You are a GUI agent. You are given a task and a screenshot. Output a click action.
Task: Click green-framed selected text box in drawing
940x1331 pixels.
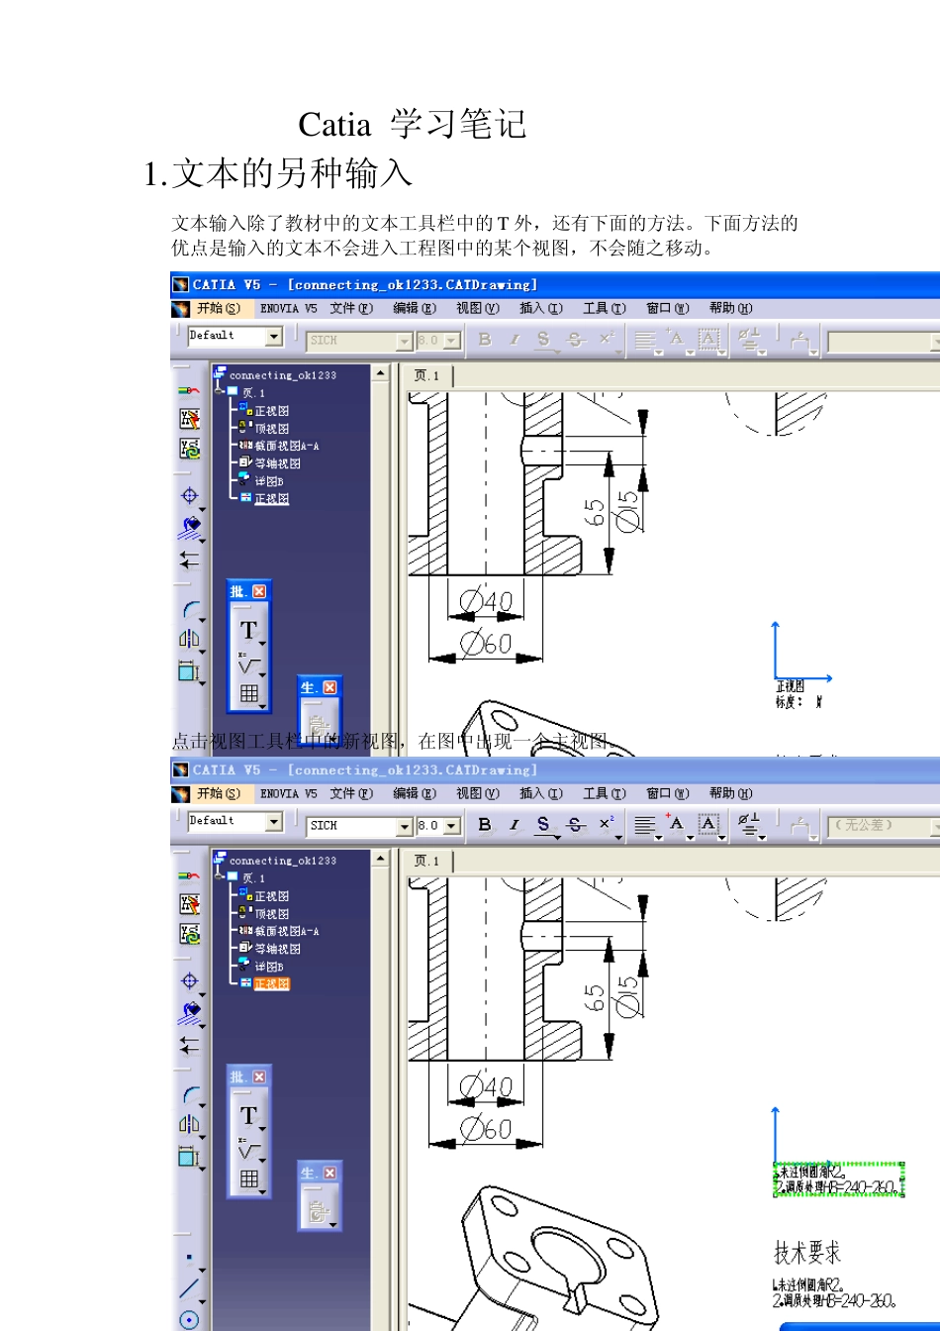point(838,1178)
